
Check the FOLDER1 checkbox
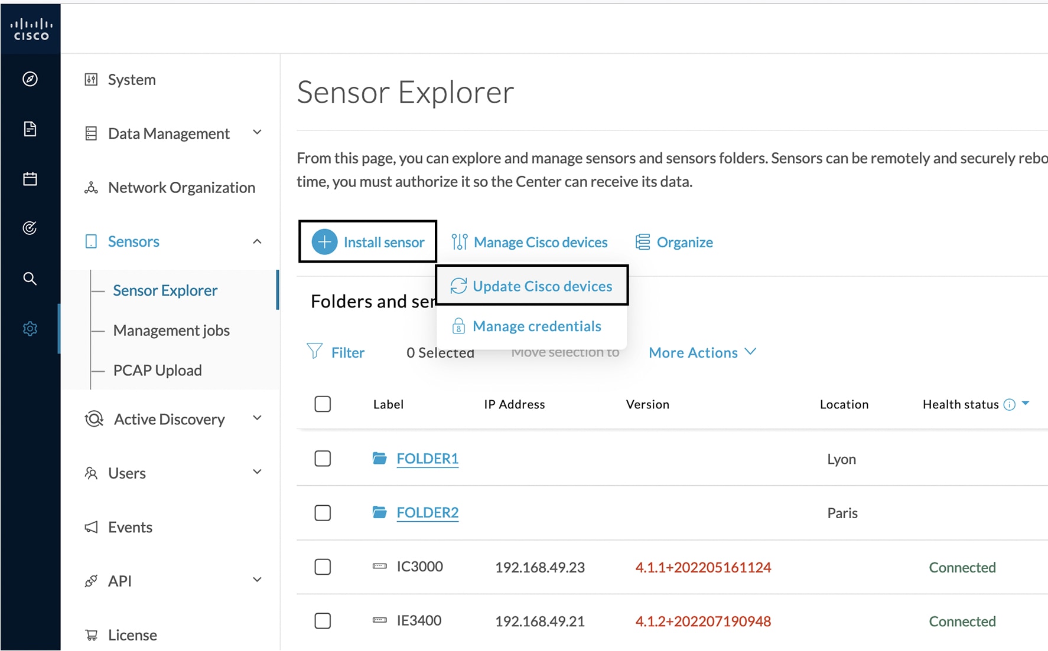click(323, 459)
